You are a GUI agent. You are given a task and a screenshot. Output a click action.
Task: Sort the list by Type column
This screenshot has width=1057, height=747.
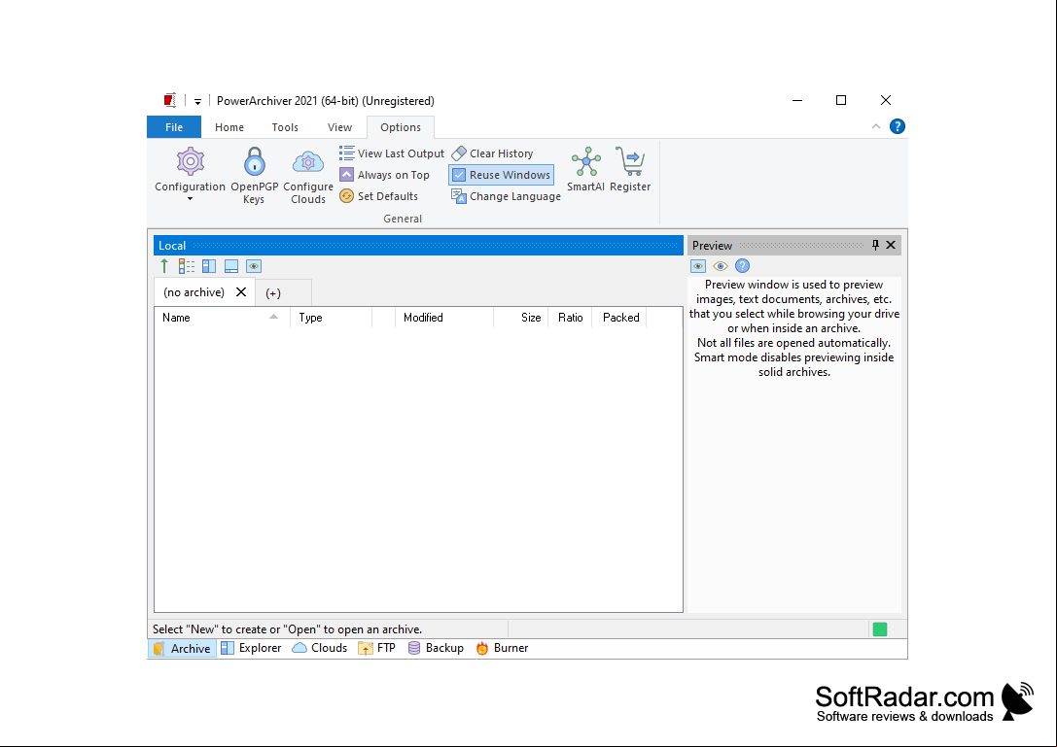(331, 318)
